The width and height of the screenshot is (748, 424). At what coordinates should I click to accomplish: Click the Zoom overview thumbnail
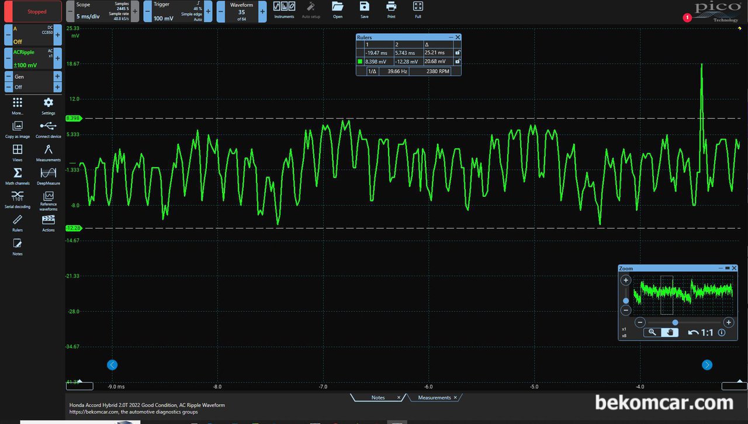682,294
